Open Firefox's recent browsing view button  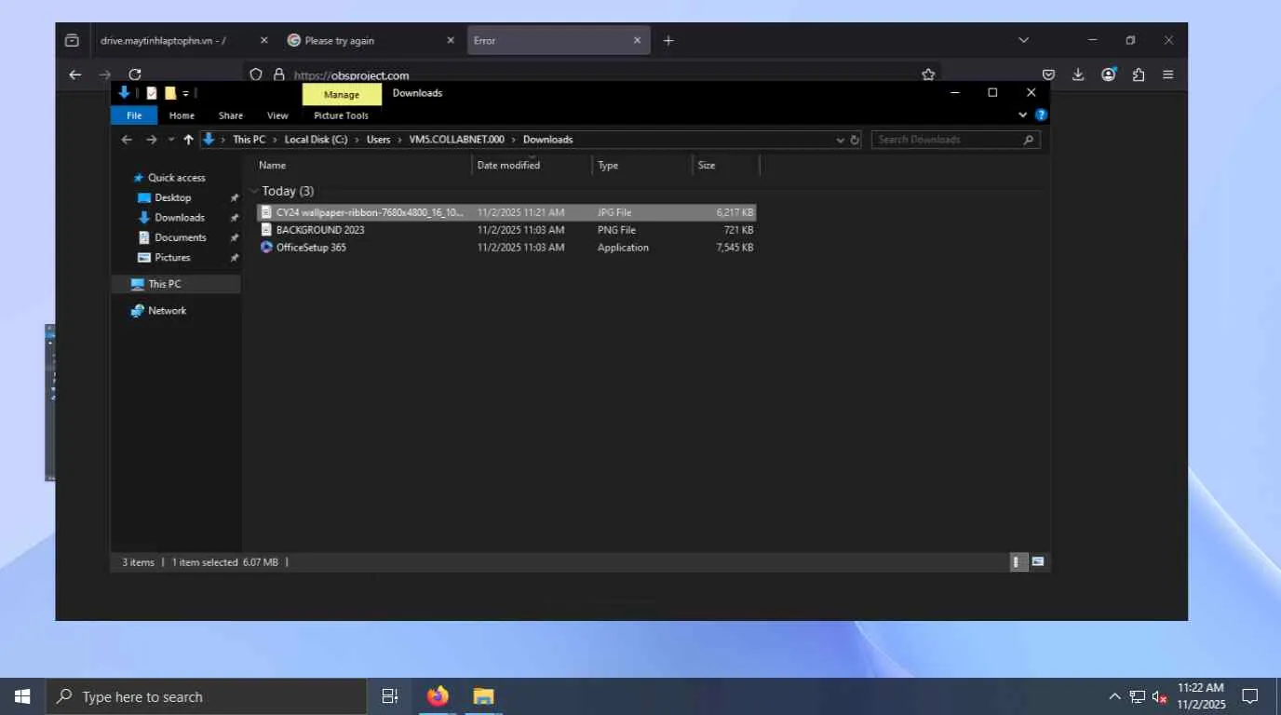72,40
